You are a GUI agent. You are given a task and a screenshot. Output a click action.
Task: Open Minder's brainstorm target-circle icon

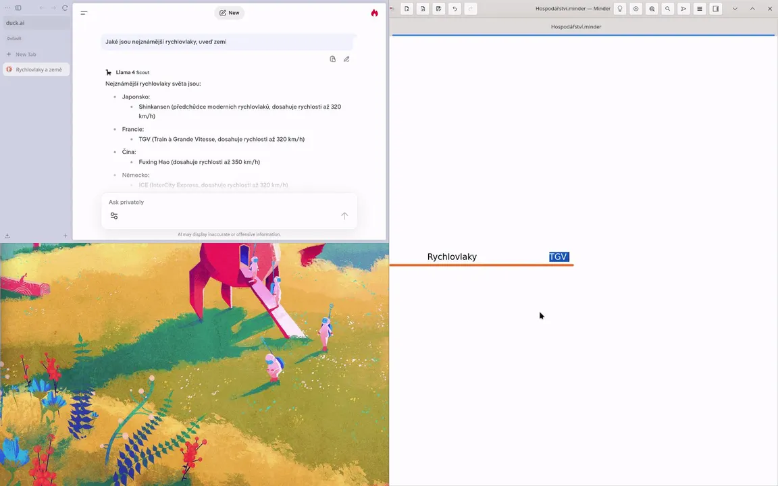(636, 9)
